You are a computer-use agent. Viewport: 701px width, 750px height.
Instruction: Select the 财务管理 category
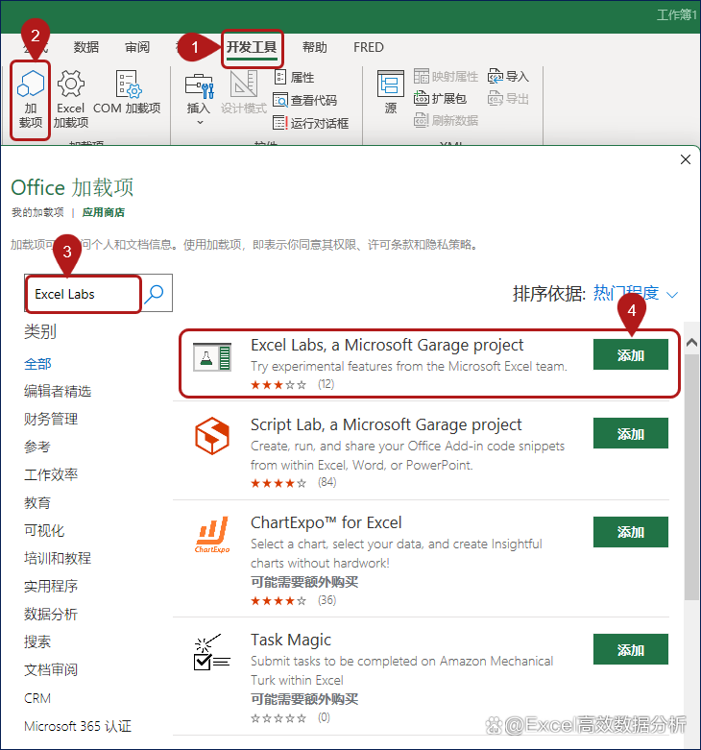pos(51,419)
